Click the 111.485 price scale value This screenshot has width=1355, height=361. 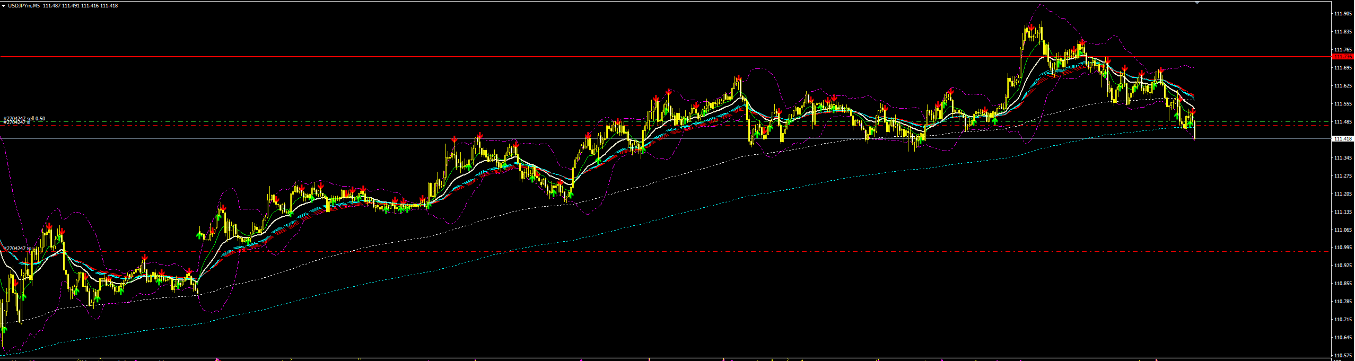1342,122
